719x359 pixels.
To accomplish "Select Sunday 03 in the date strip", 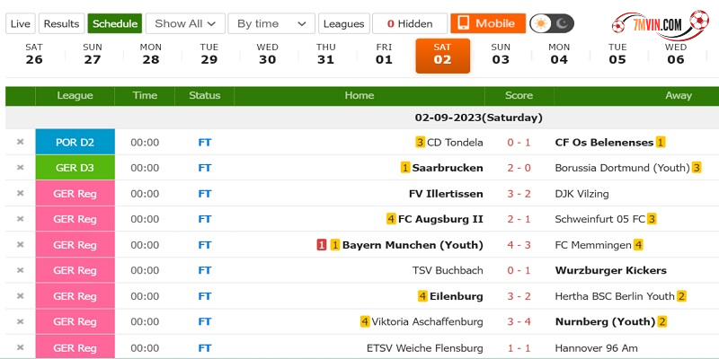I will click(x=501, y=54).
